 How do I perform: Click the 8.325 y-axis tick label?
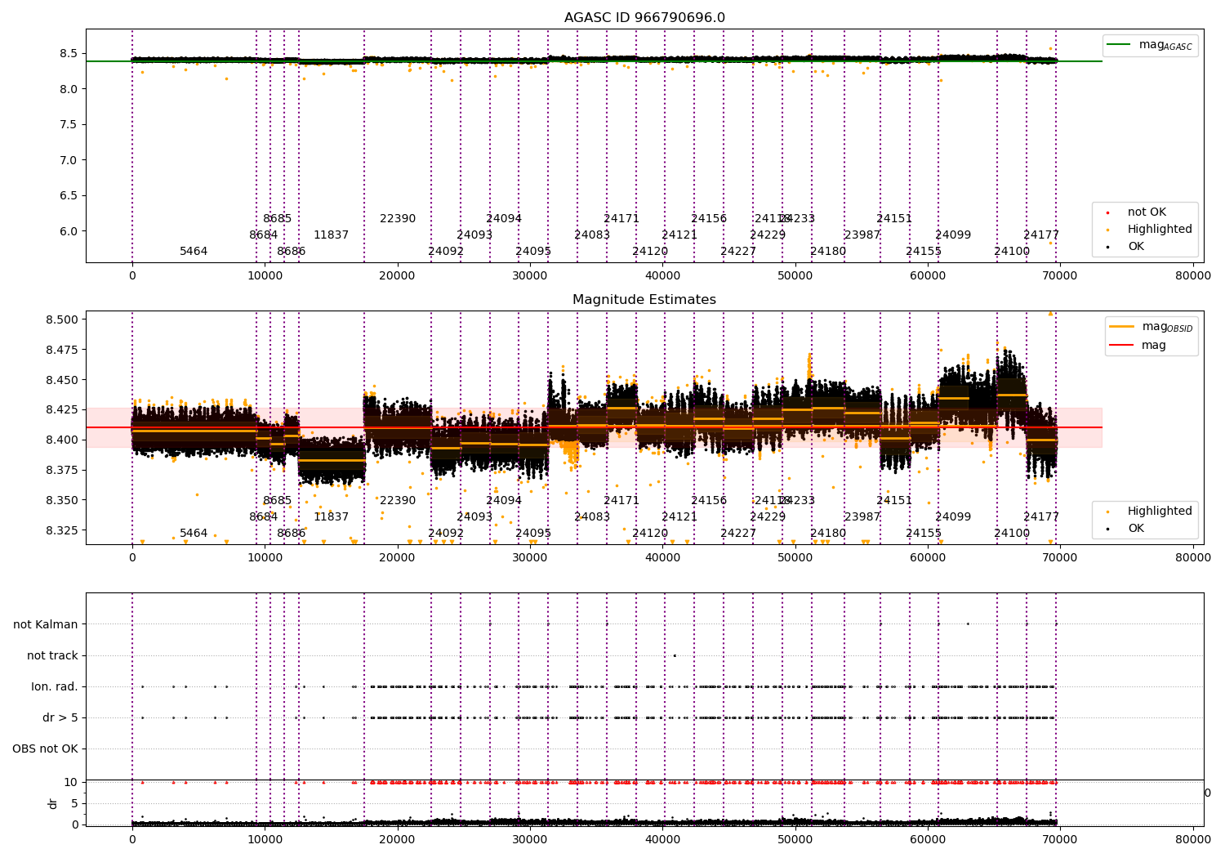click(x=62, y=530)
